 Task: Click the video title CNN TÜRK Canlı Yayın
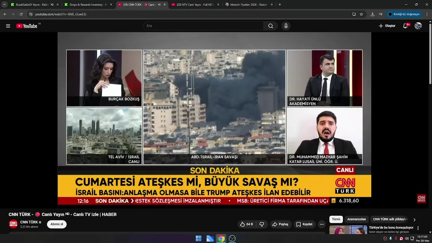tap(62, 214)
